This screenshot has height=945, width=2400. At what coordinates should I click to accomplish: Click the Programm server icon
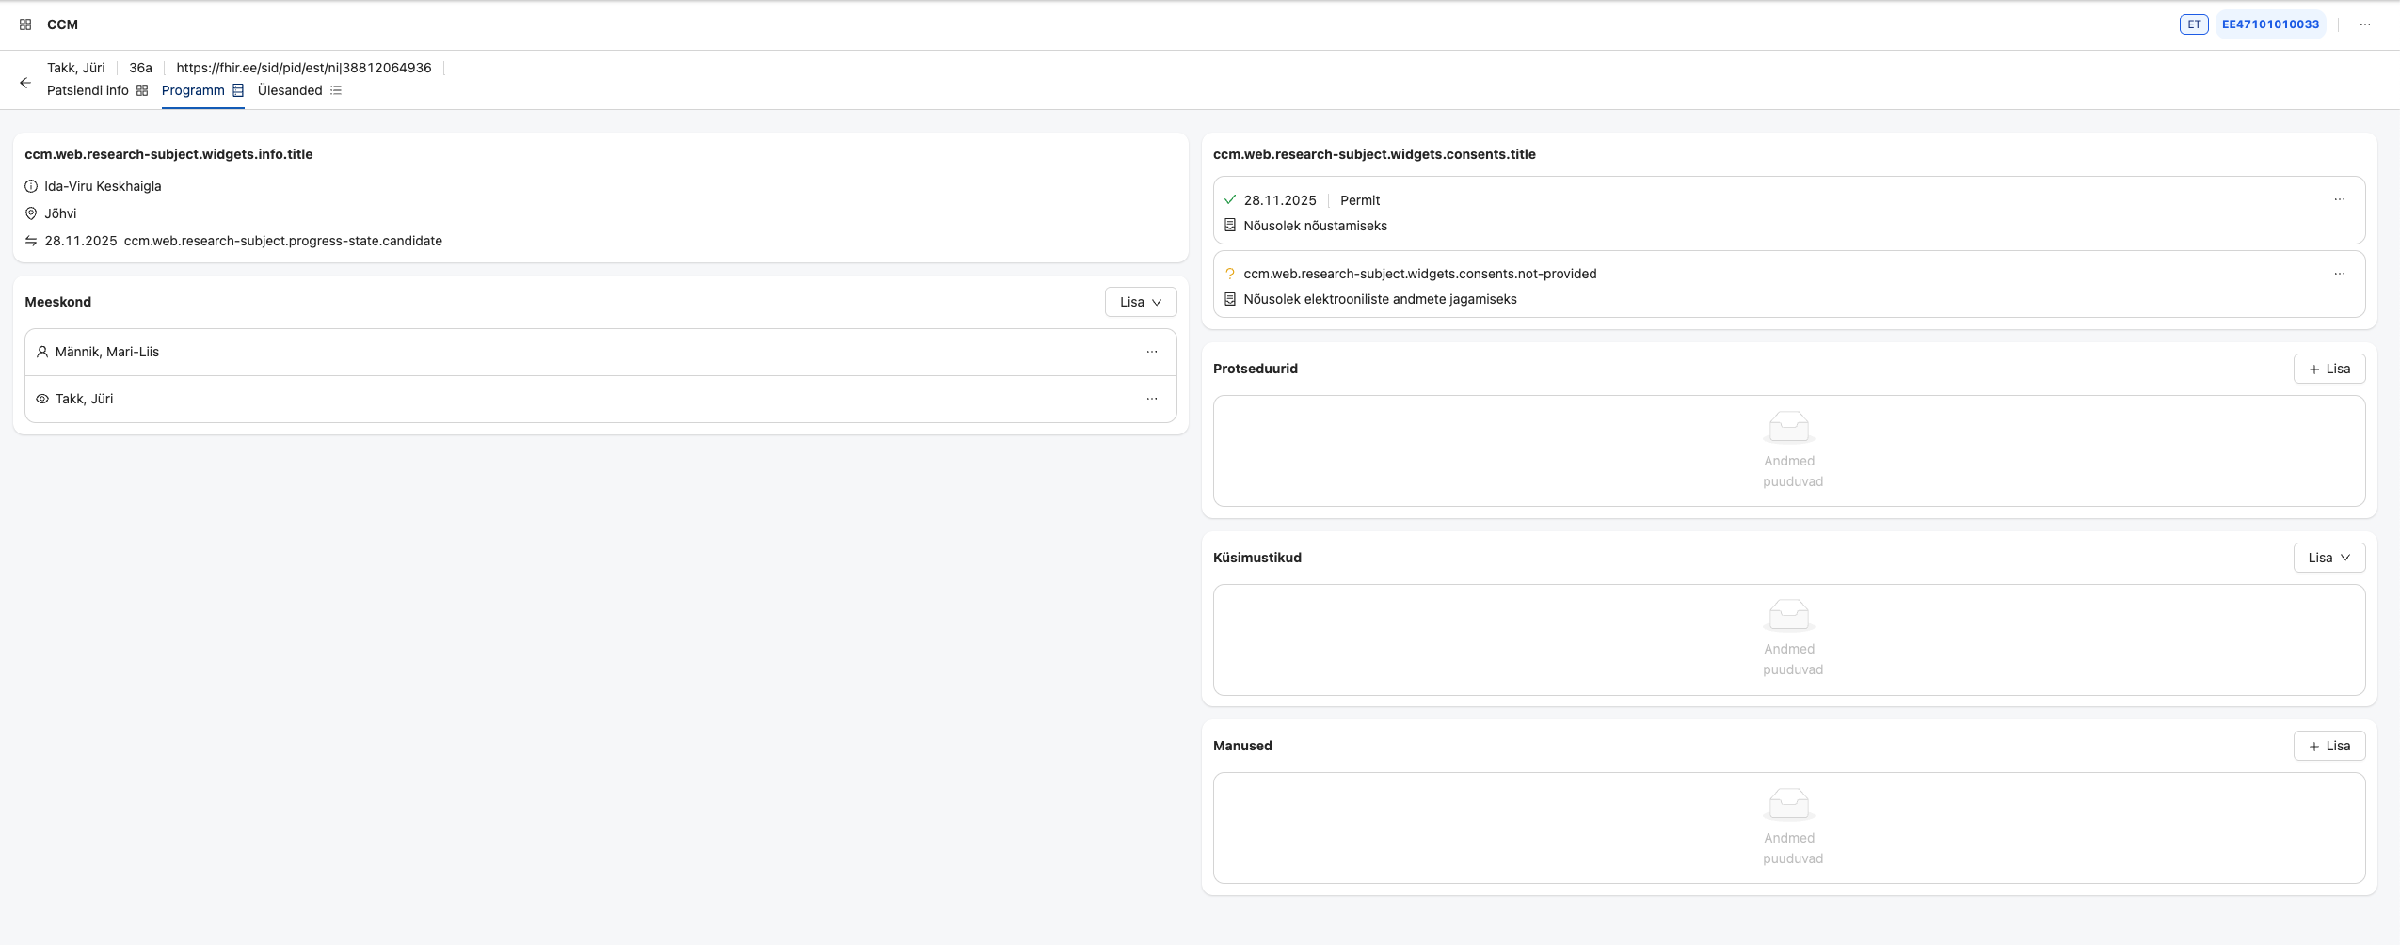pos(238,89)
